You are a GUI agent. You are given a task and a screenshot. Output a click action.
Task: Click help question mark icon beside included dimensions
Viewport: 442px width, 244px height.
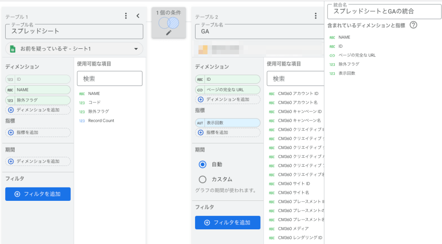pos(413,25)
